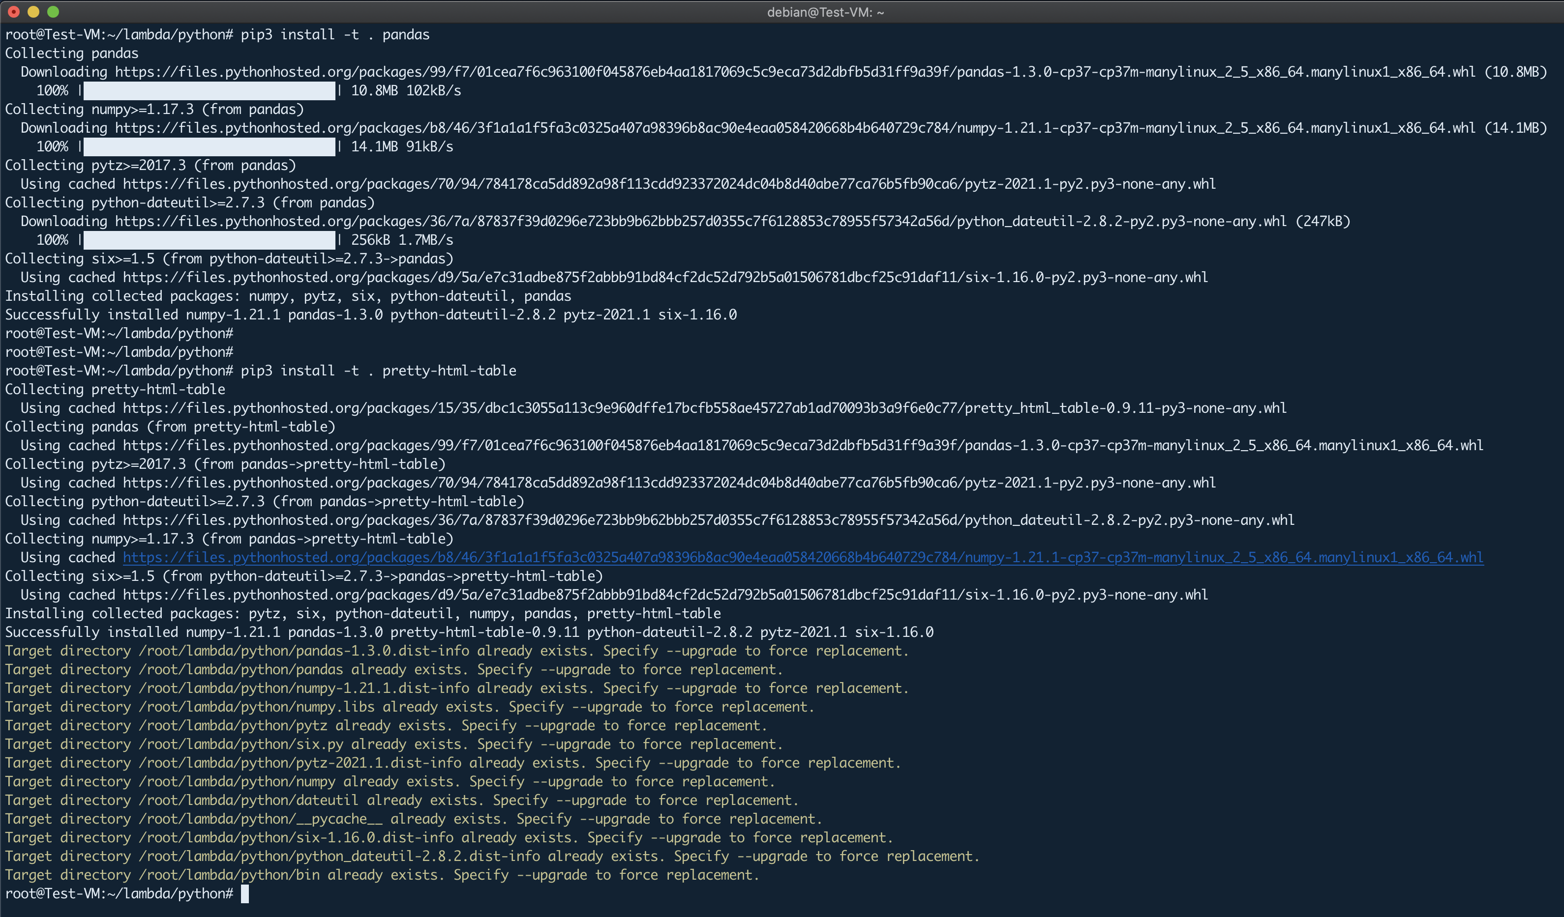Click the pandas download progress bar

tap(209, 90)
